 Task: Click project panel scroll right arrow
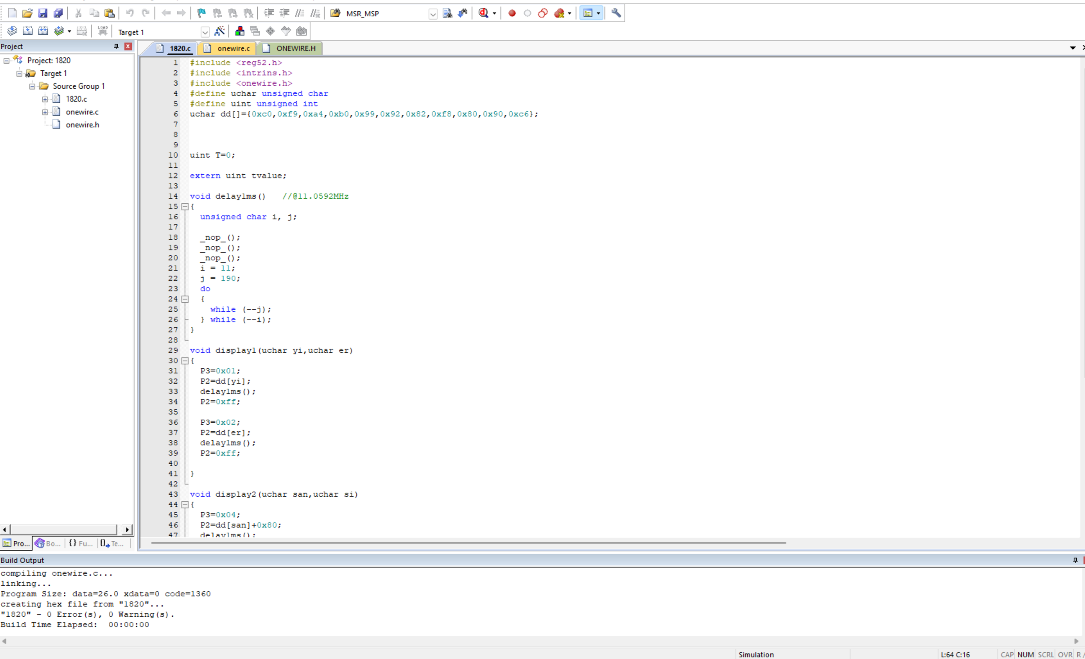tap(127, 530)
